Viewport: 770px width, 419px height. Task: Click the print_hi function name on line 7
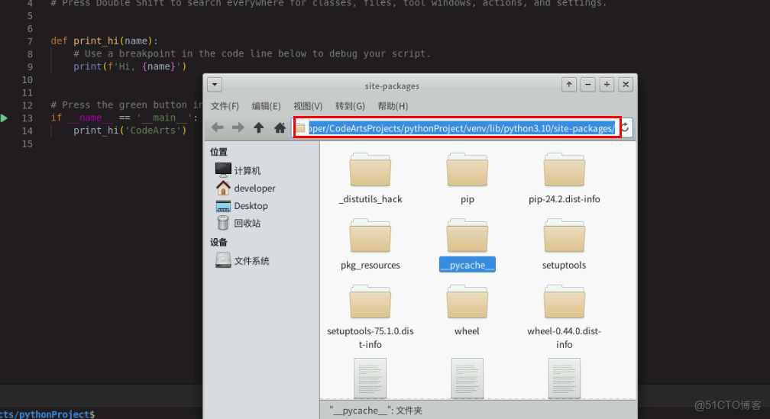tap(96, 40)
